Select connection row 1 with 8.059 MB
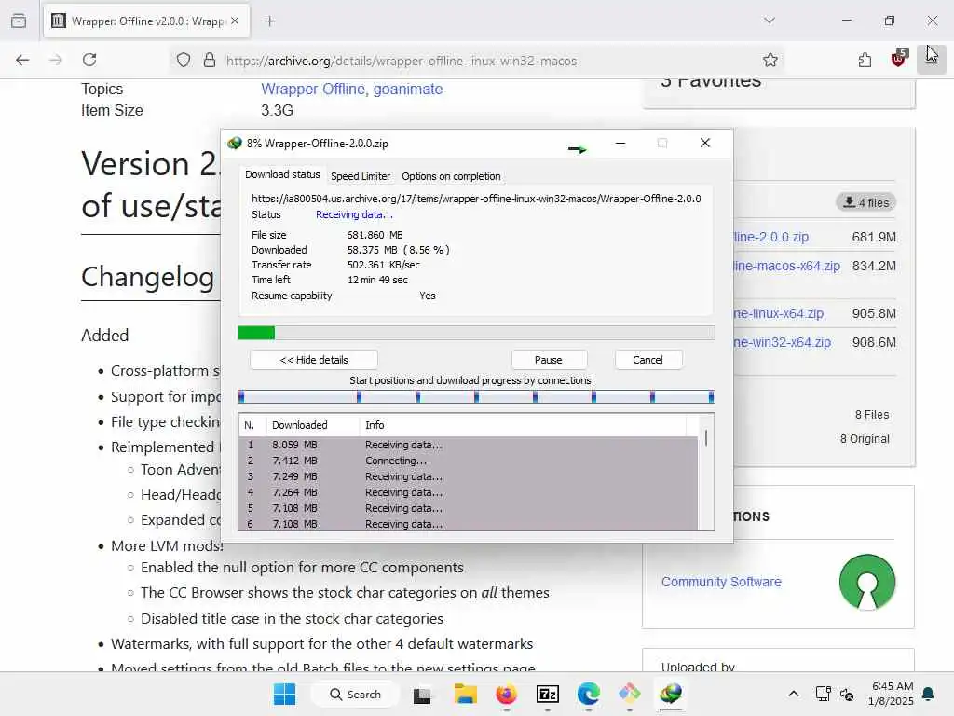The image size is (954, 716). coord(468,445)
